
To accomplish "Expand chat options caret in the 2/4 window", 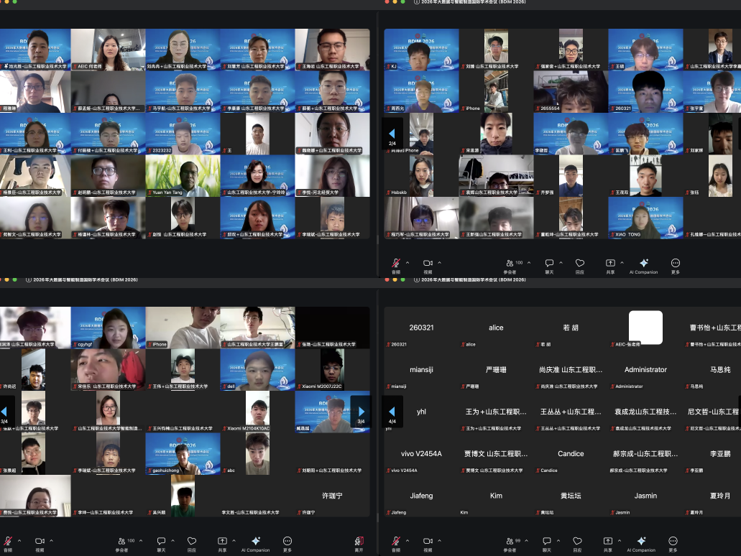I will [561, 263].
